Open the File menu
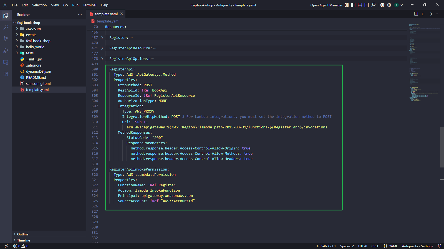Image resolution: width=444 pixels, height=249 pixels. coord(15,5)
